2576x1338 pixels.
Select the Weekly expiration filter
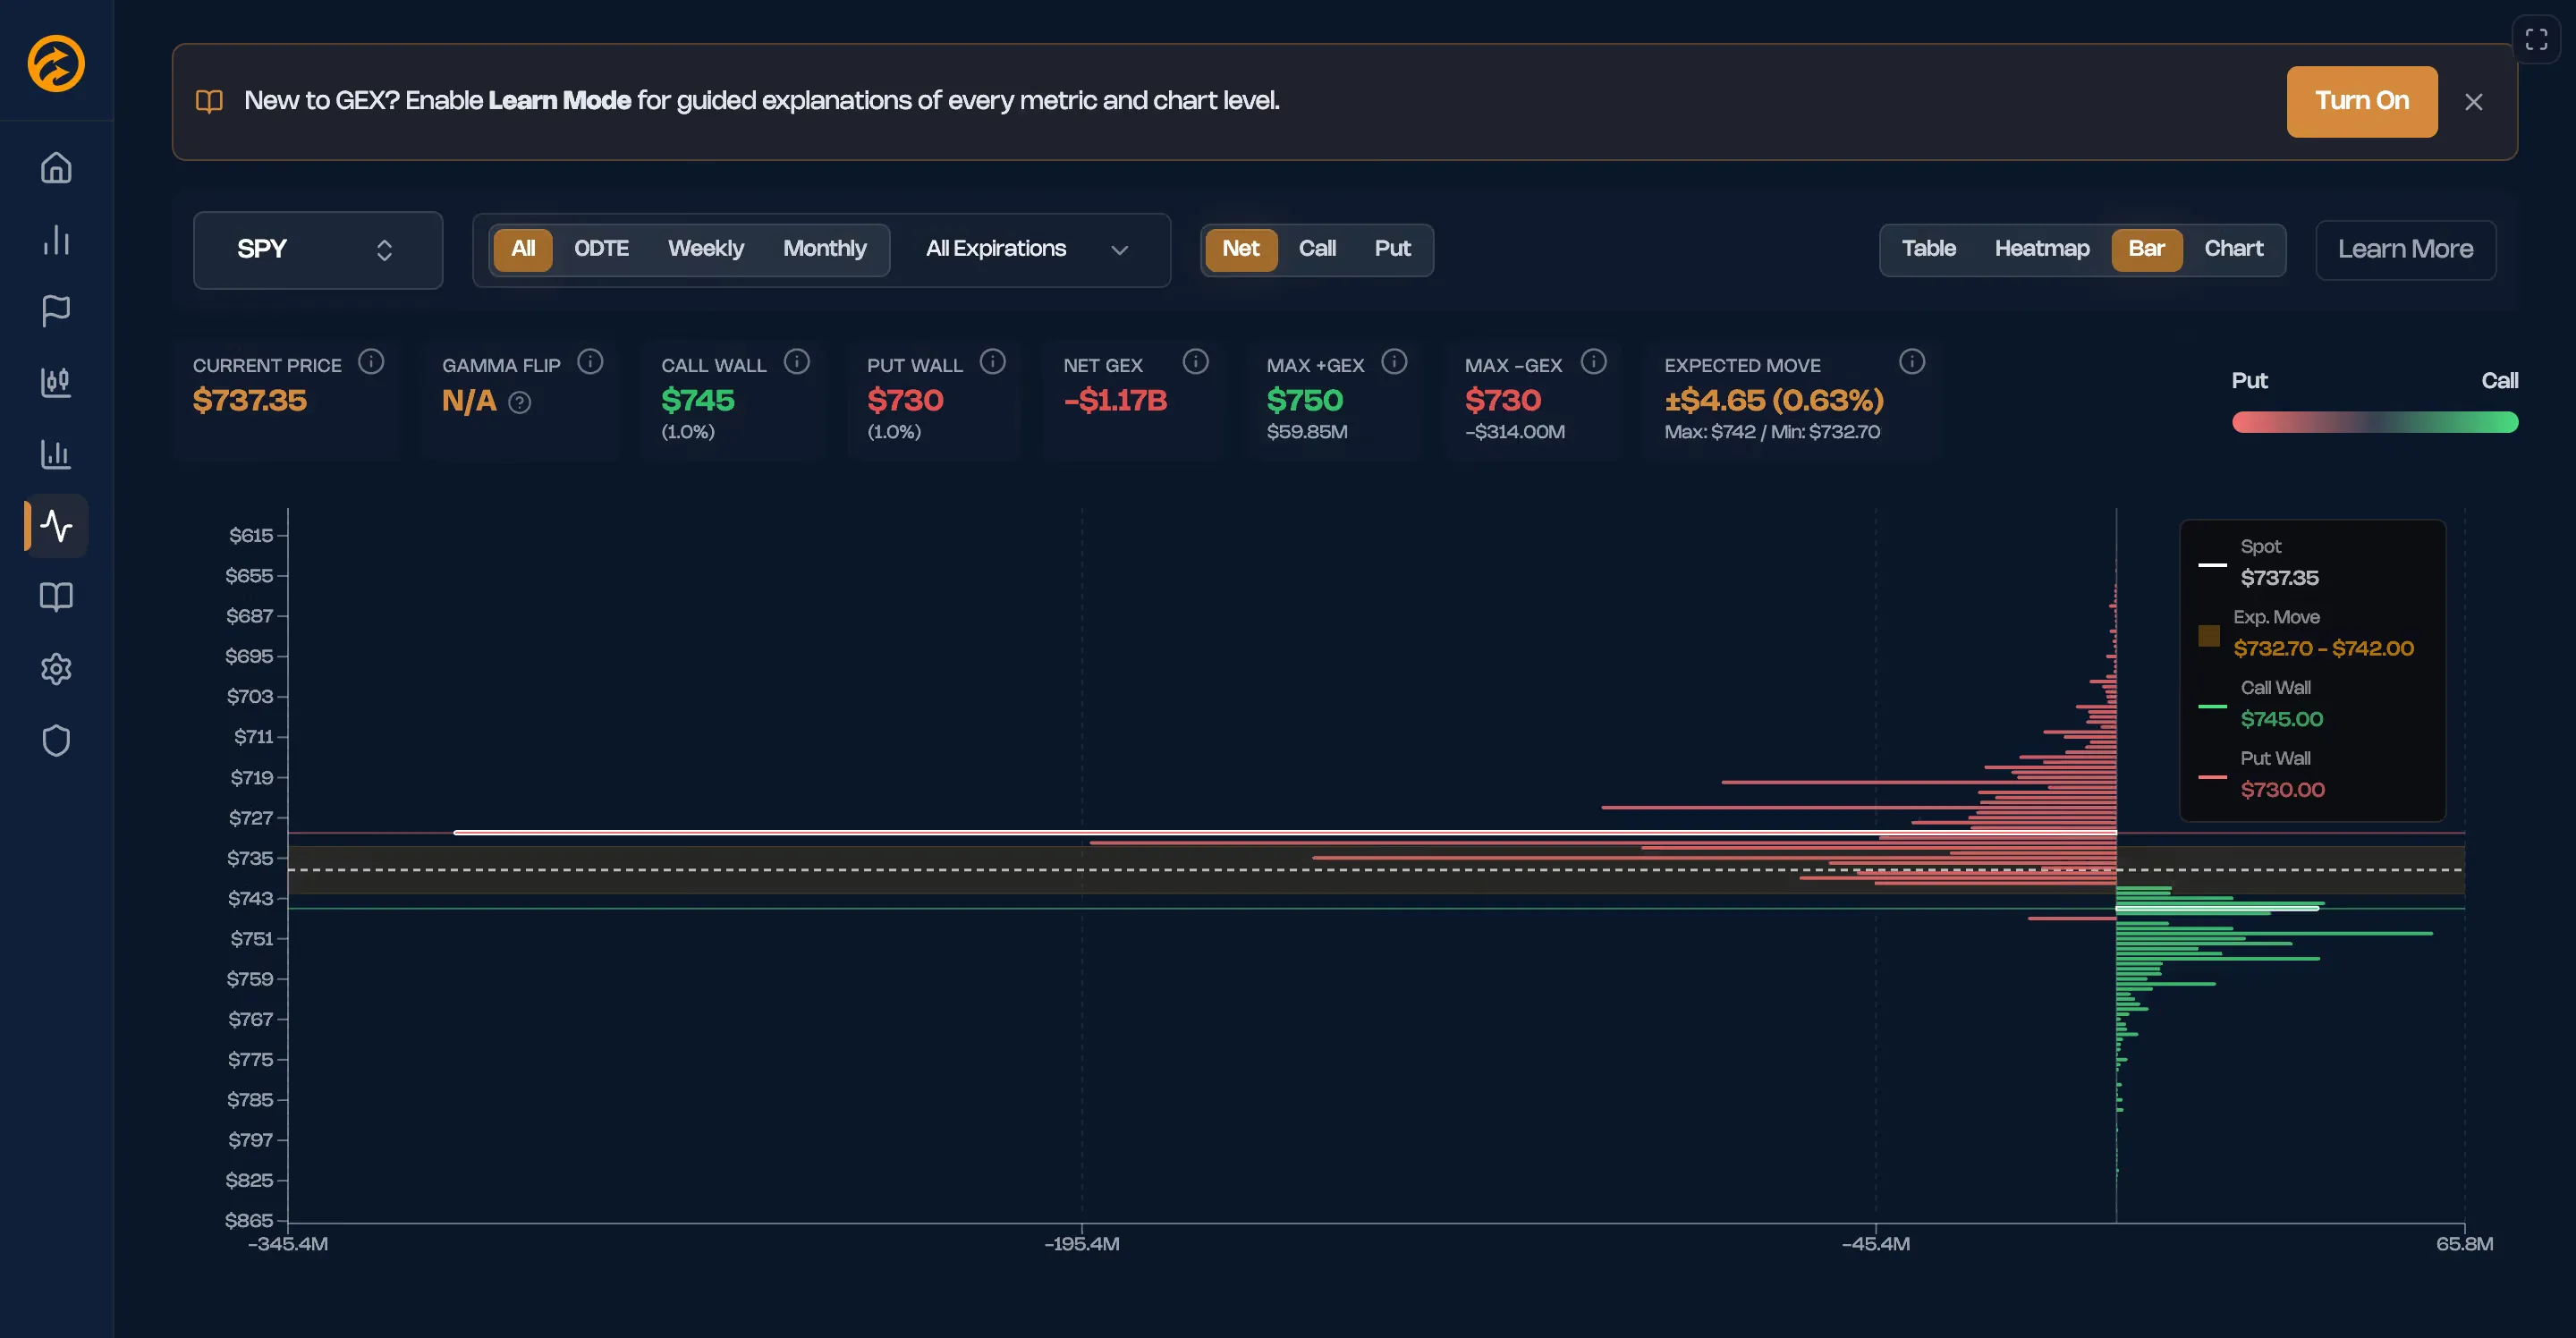[705, 249]
